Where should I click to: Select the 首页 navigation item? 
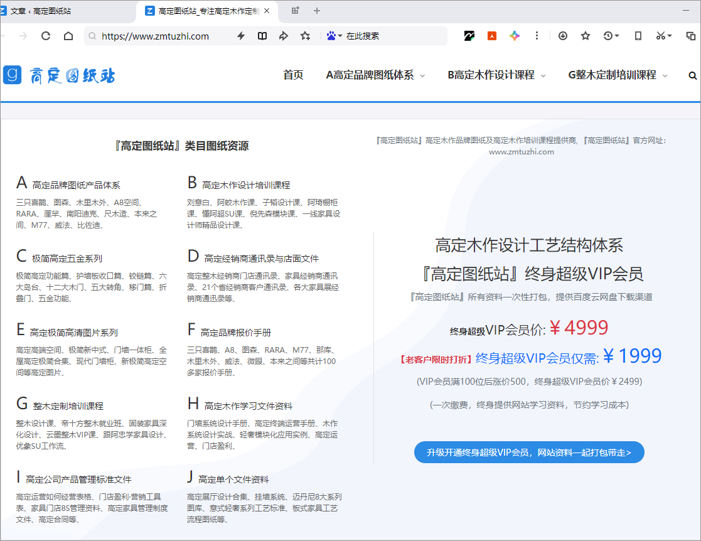click(x=293, y=75)
